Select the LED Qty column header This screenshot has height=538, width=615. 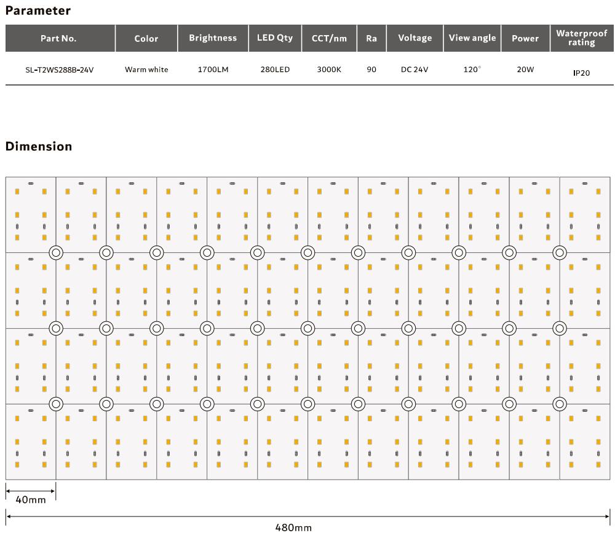click(275, 38)
